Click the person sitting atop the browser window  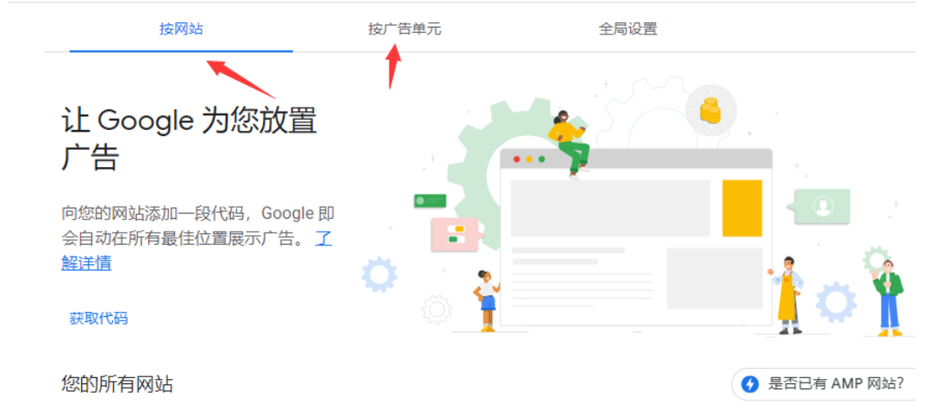tap(569, 143)
